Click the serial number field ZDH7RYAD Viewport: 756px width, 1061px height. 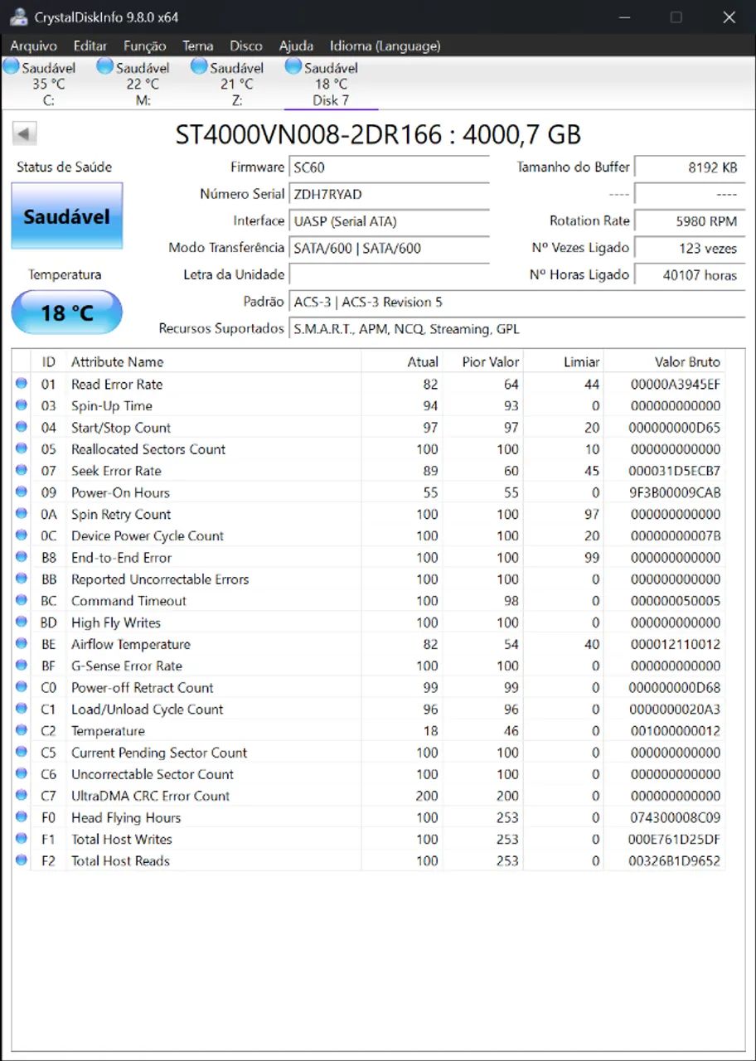389,194
